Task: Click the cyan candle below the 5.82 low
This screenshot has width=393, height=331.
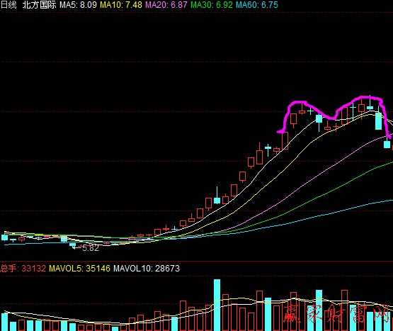Action: point(72,245)
